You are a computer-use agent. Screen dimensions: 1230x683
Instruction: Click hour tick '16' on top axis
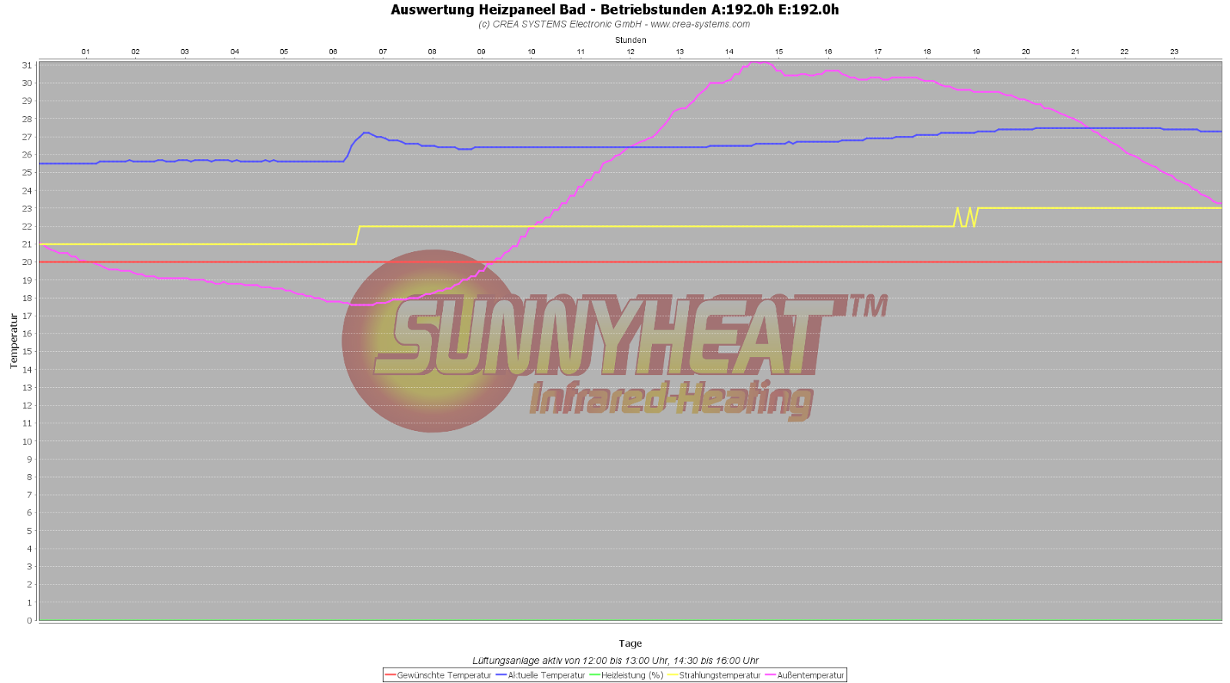[828, 51]
